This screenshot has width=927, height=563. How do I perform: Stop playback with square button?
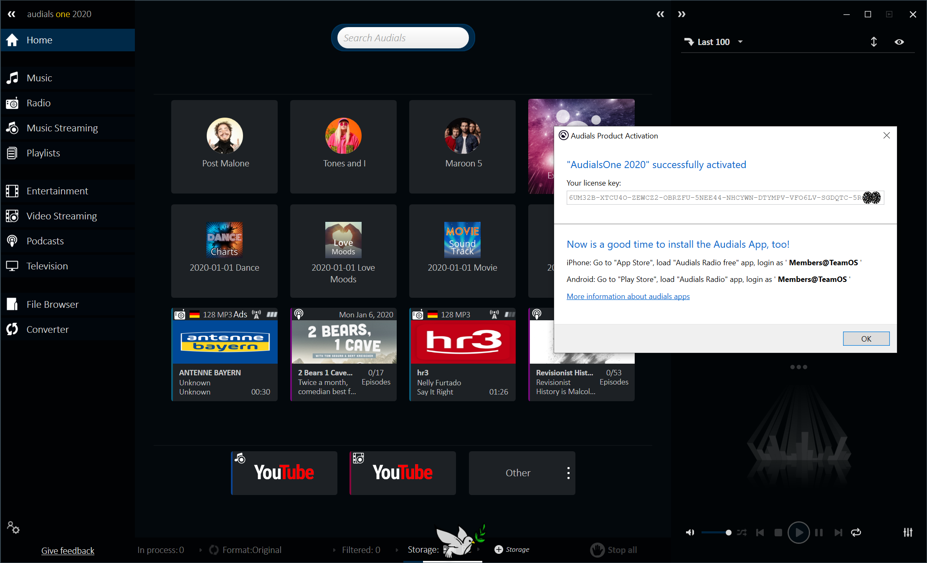click(778, 533)
